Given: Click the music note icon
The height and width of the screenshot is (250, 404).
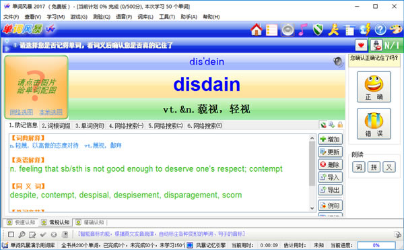Looking at the screenshot, I should coord(303,30).
